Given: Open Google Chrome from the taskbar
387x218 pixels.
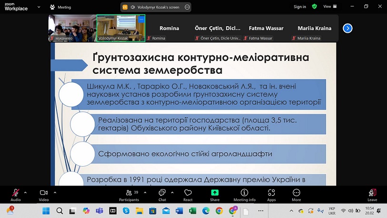Looking at the screenshot, I should coord(219,211).
